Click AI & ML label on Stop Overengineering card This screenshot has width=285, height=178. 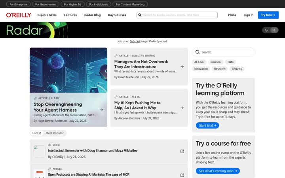tap(55, 98)
